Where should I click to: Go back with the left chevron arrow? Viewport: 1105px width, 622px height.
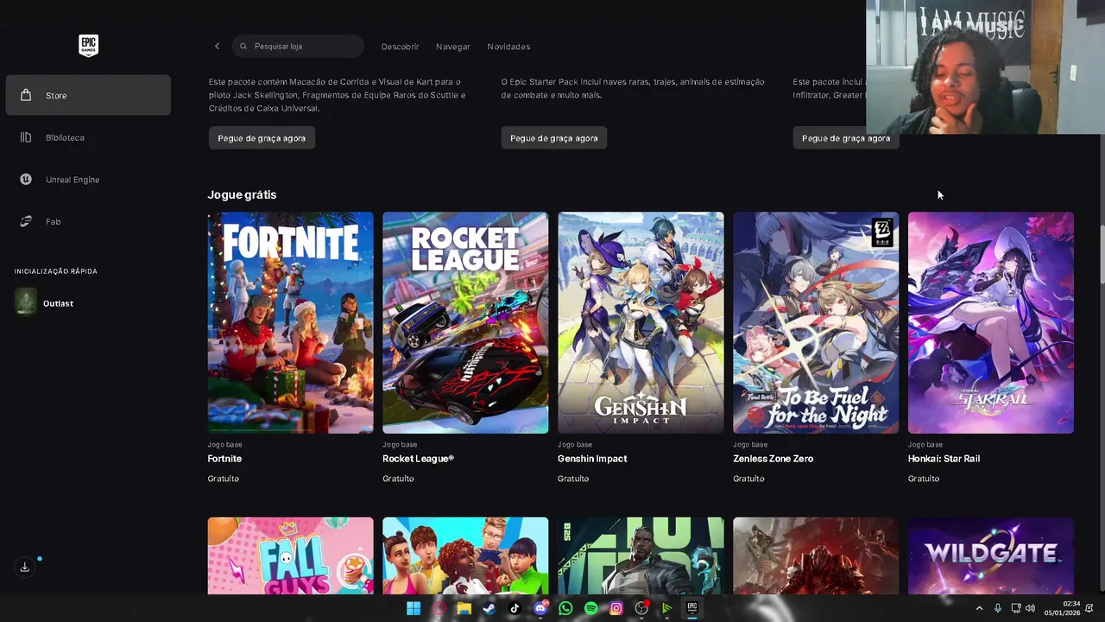(217, 46)
